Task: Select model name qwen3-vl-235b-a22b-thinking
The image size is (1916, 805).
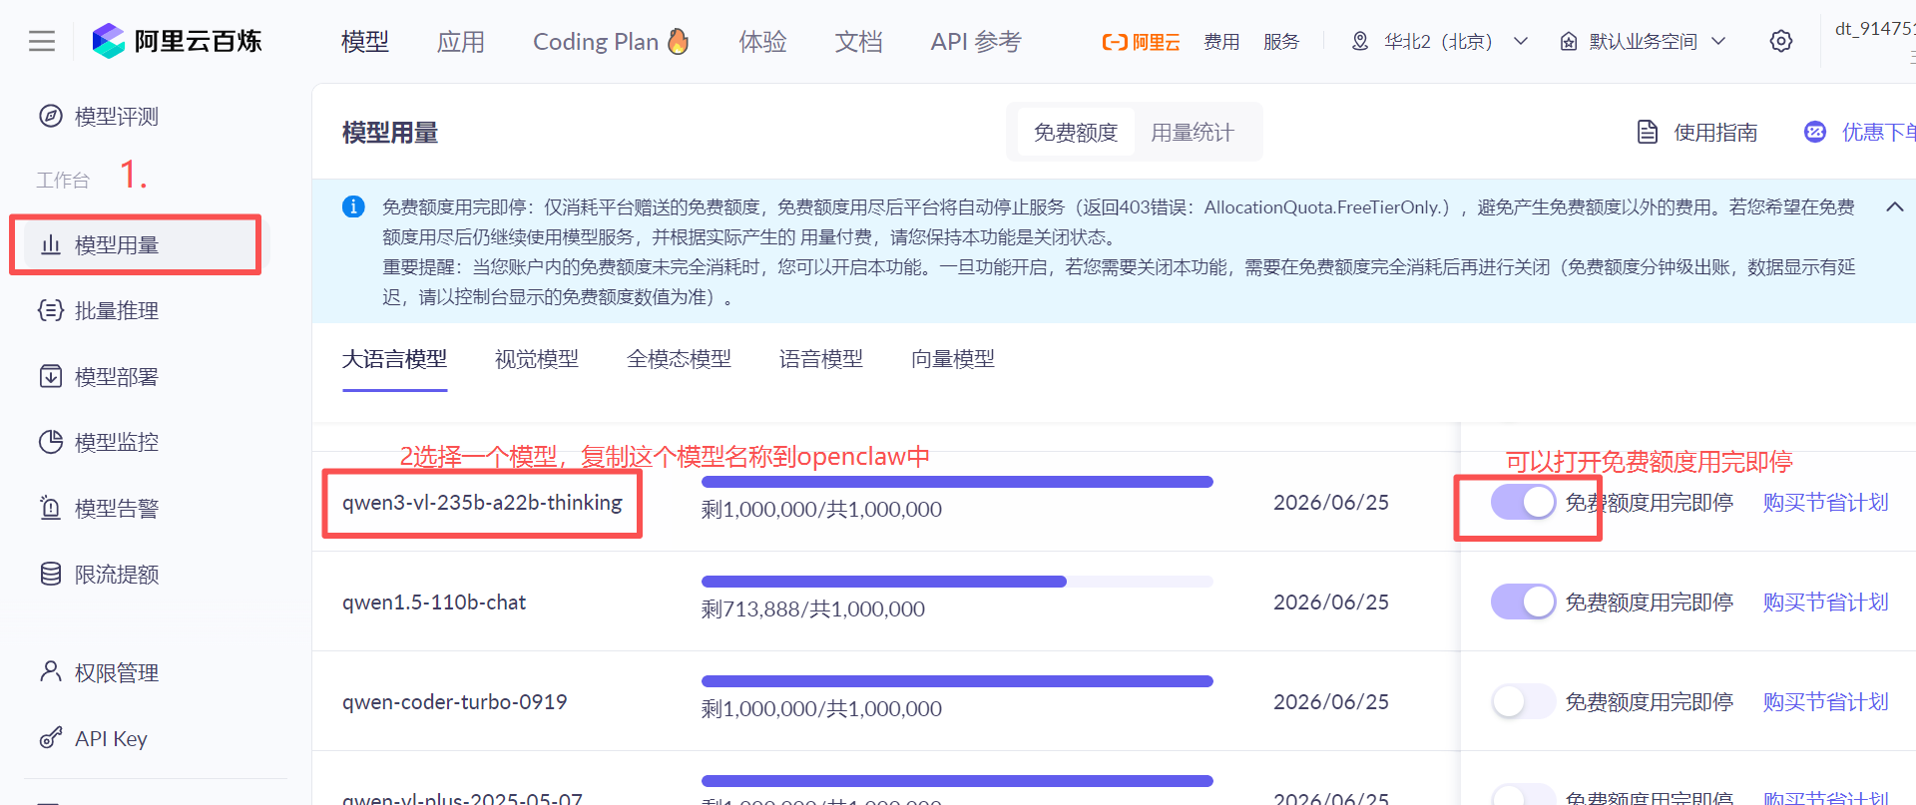Action: coord(482,503)
